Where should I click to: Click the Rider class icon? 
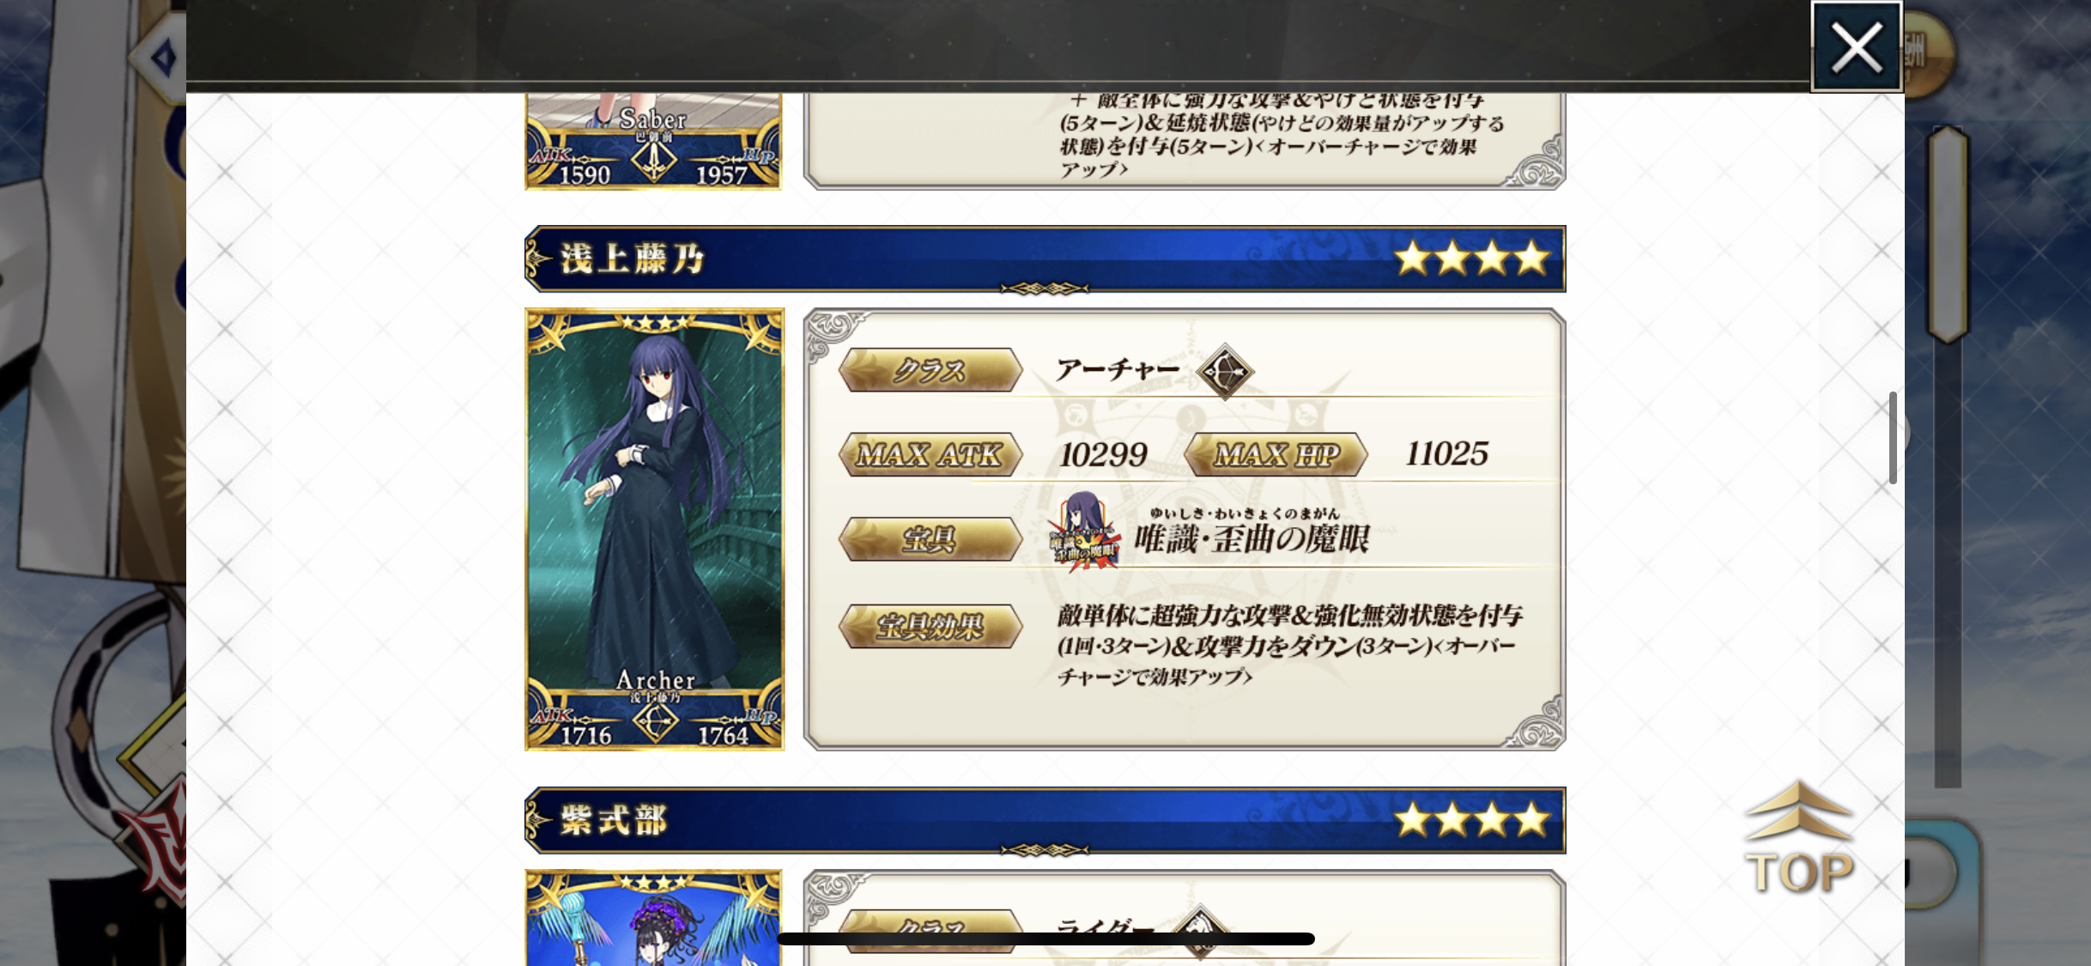[1200, 930]
